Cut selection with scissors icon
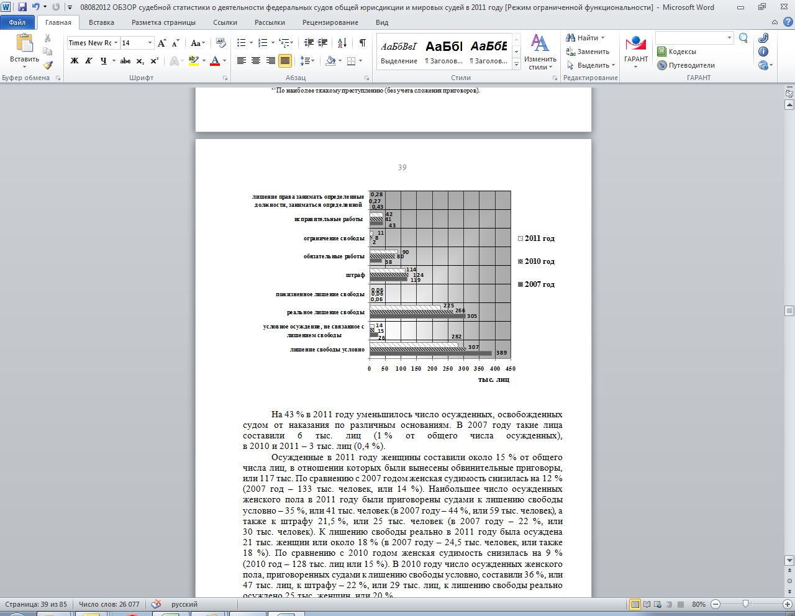Screen dimensions: 795x616 click(48, 38)
